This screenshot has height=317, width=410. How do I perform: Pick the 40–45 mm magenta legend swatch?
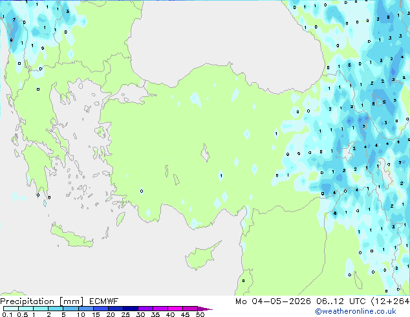tap(175, 309)
